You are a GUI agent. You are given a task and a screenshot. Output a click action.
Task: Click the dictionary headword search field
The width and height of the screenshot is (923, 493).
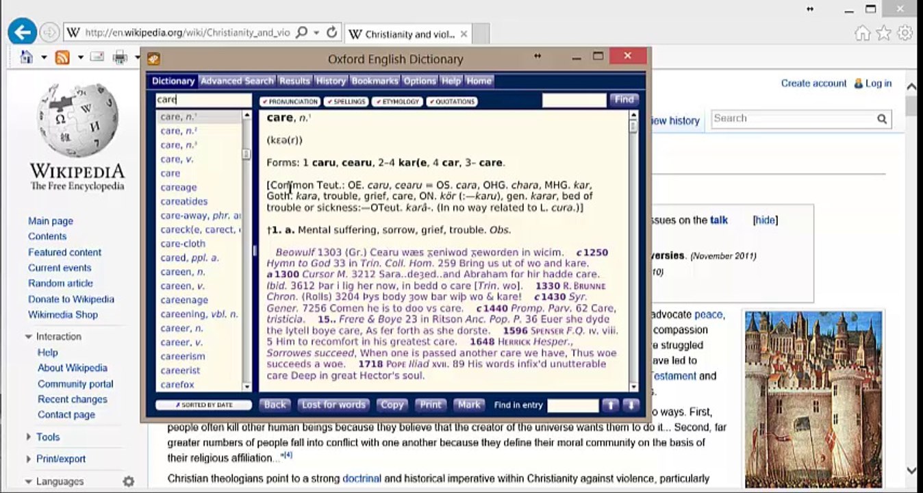coord(204,100)
